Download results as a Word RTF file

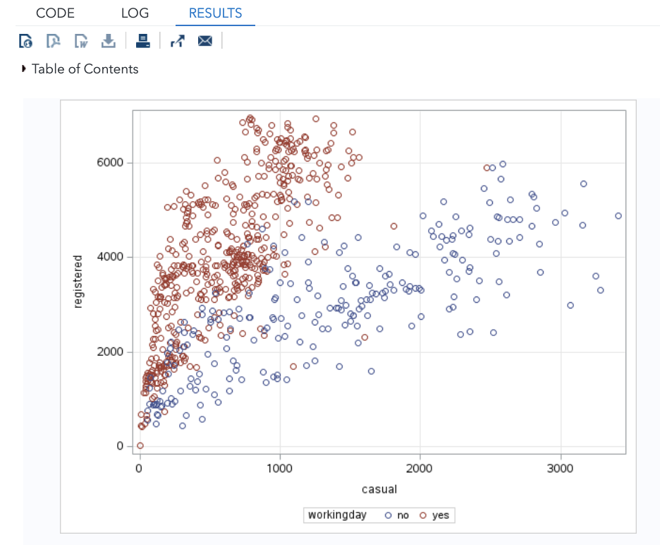[80, 41]
